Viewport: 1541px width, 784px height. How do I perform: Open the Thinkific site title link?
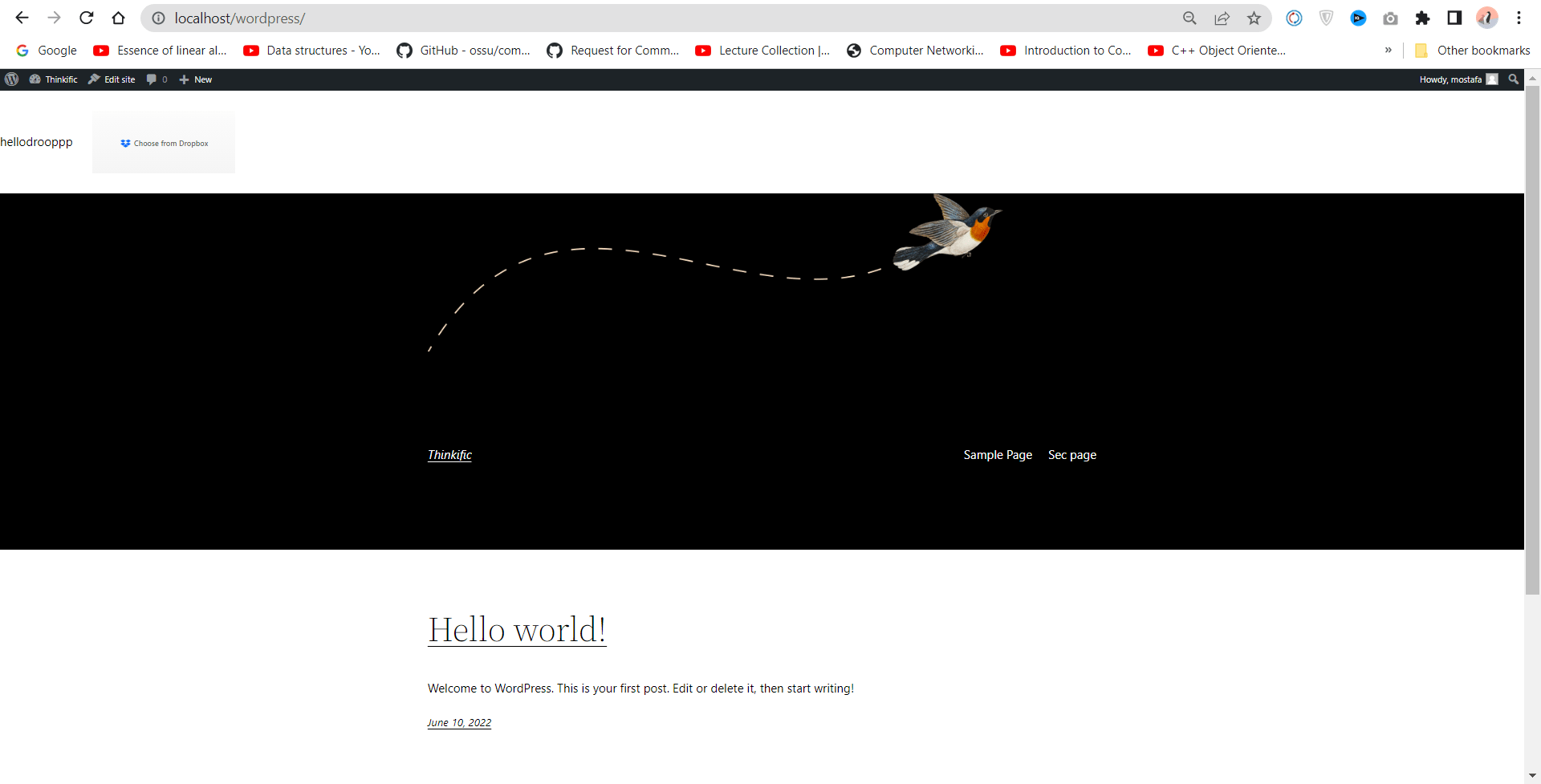(x=449, y=455)
